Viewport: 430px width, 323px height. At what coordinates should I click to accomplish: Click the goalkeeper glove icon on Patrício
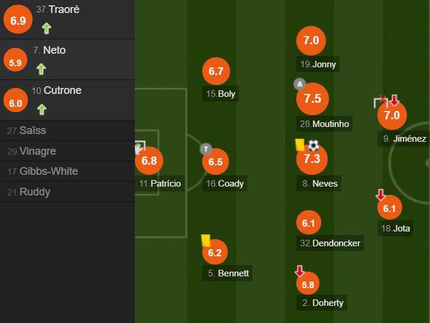(x=140, y=148)
